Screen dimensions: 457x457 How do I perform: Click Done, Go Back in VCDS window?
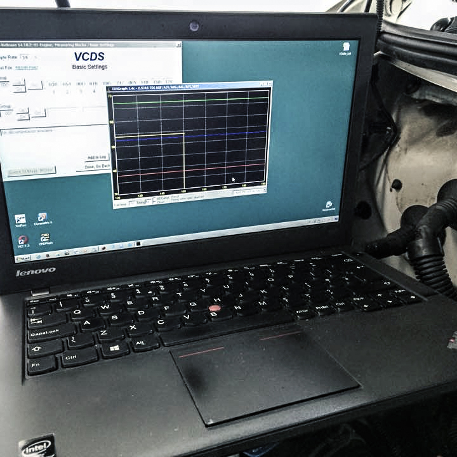[93, 167]
